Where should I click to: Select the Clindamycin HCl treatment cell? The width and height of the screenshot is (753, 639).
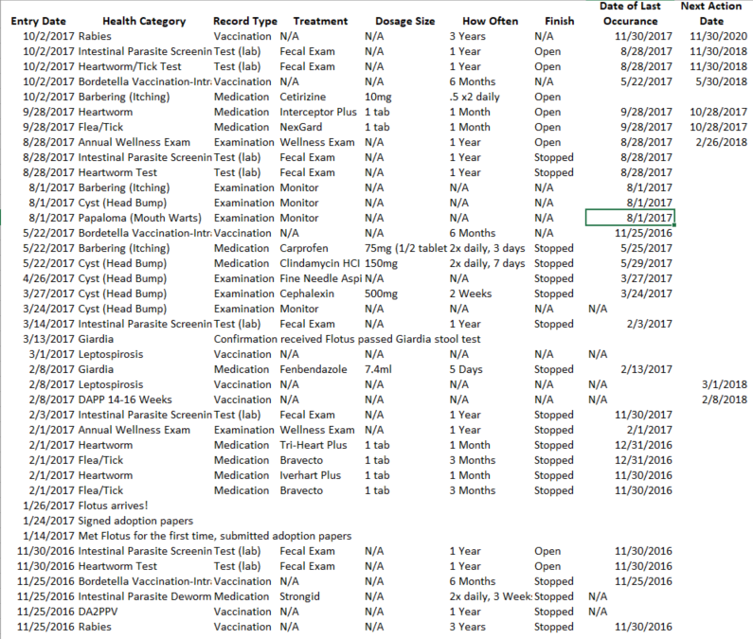[x=320, y=263]
